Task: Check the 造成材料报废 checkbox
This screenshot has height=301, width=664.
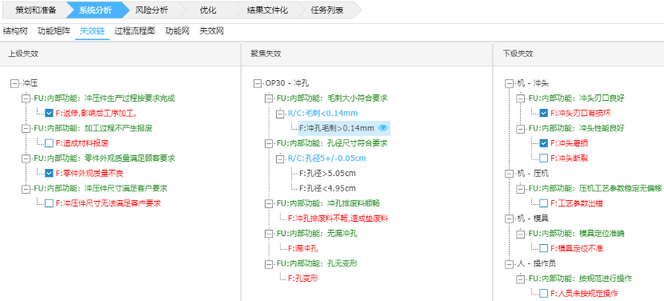Action: point(49,143)
